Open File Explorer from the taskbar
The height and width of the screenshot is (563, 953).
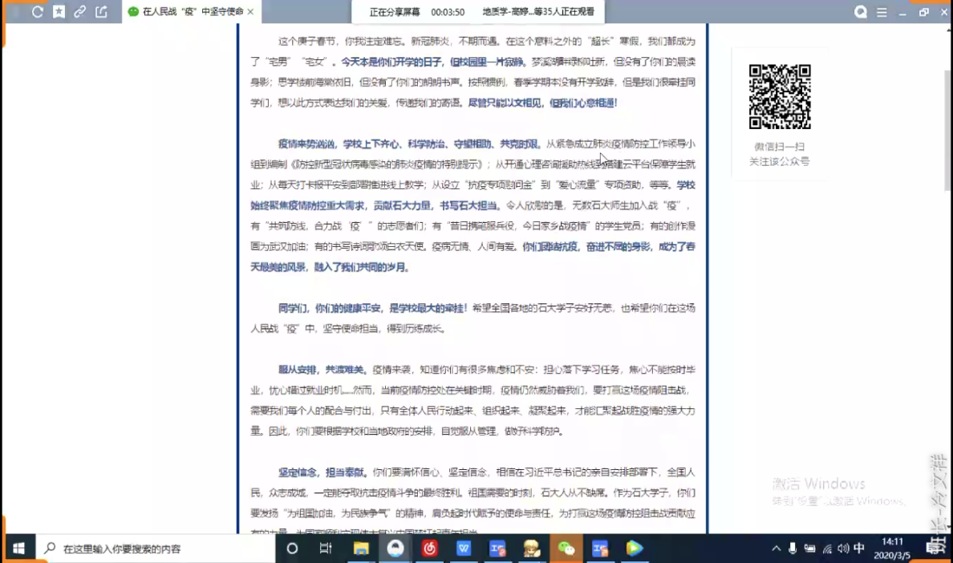pos(361,549)
